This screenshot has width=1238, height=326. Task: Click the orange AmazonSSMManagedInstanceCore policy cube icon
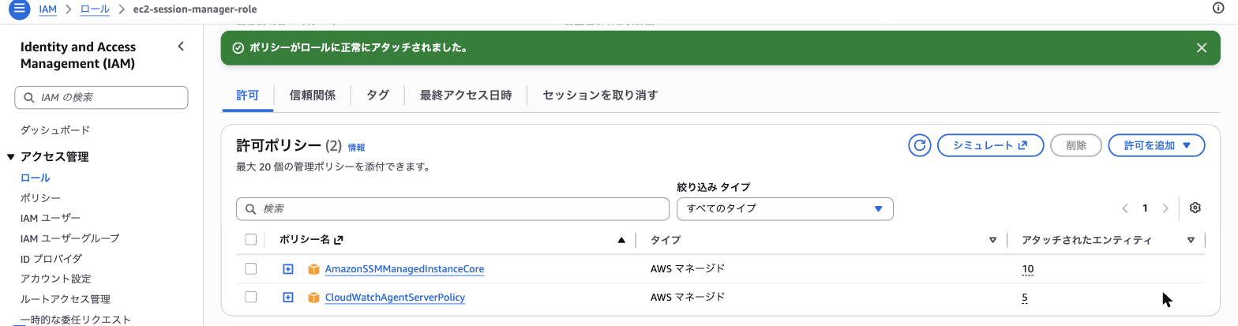pyautogui.click(x=313, y=269)
